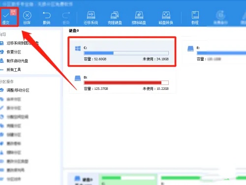Select 硬盘0 disk label in bottom disk map
Screen dimensions: 246x185
pyautogui.click(x=83, y=180)
